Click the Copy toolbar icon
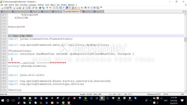 point(27,8)
